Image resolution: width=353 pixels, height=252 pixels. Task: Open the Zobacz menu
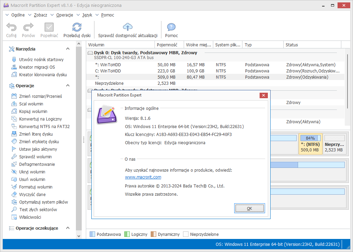(41, 15)
